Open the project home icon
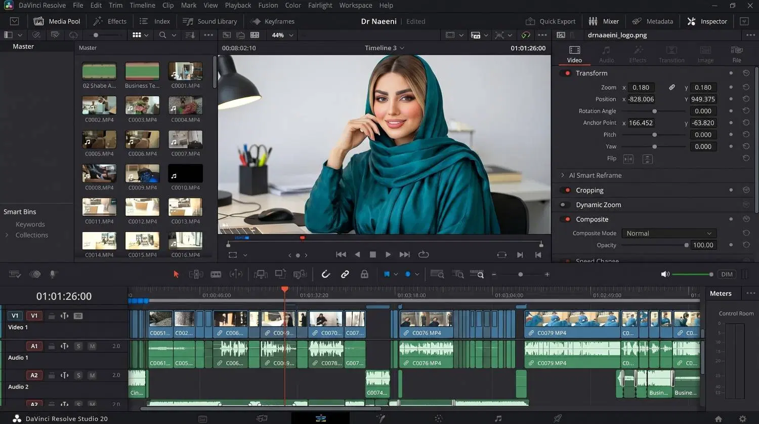Screen dimensions: 759x424 point(719,419)
